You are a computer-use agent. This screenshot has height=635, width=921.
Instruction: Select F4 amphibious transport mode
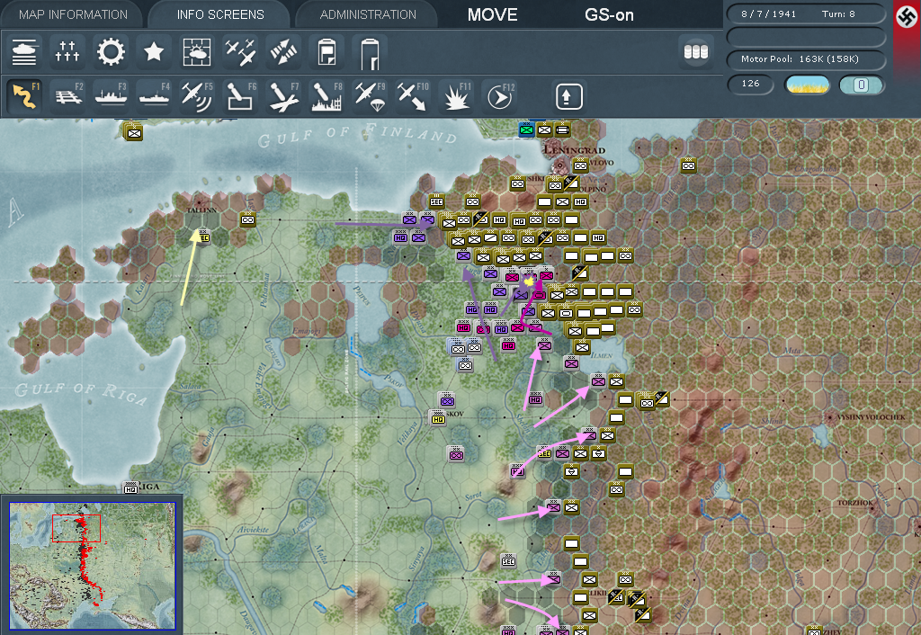(x=154, y=95)
